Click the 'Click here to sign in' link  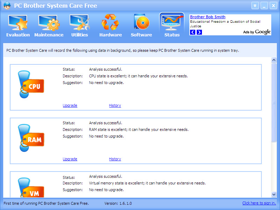[259, 203]
